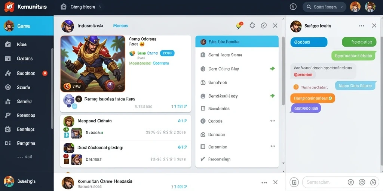Open the three-dot menu in the chat header
The width and height of the screenshot is (383, 191).
tap(362, 26)
